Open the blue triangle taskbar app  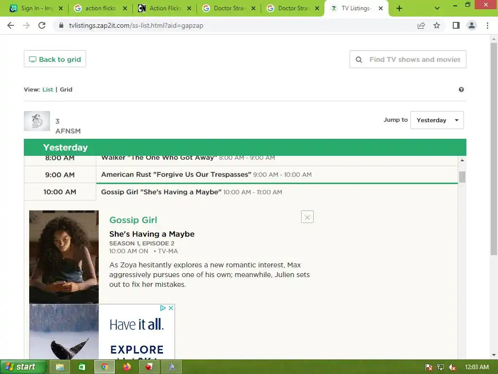click(x=172, y=367)
